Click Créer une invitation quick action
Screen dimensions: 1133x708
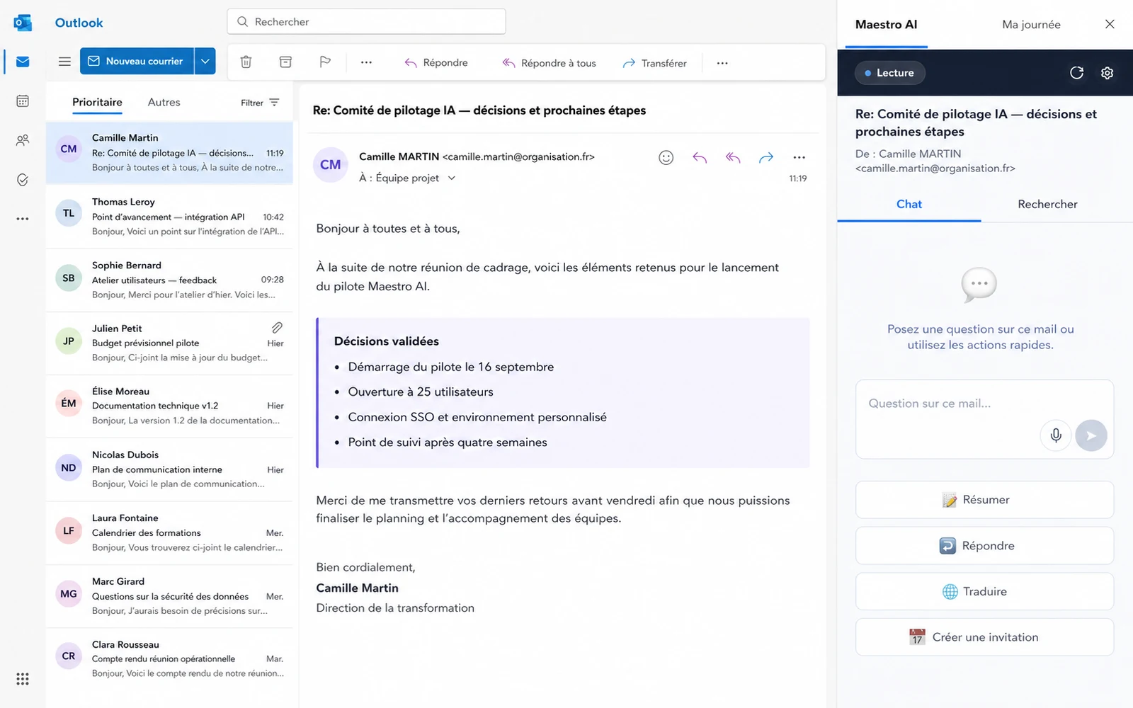coord(984,637)
